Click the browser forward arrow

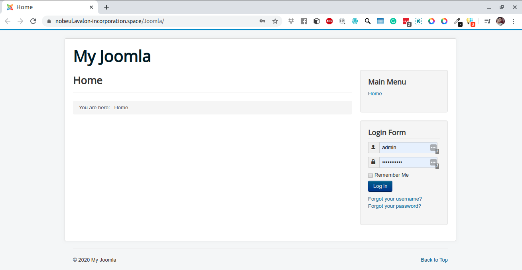(x=20, y=21)
